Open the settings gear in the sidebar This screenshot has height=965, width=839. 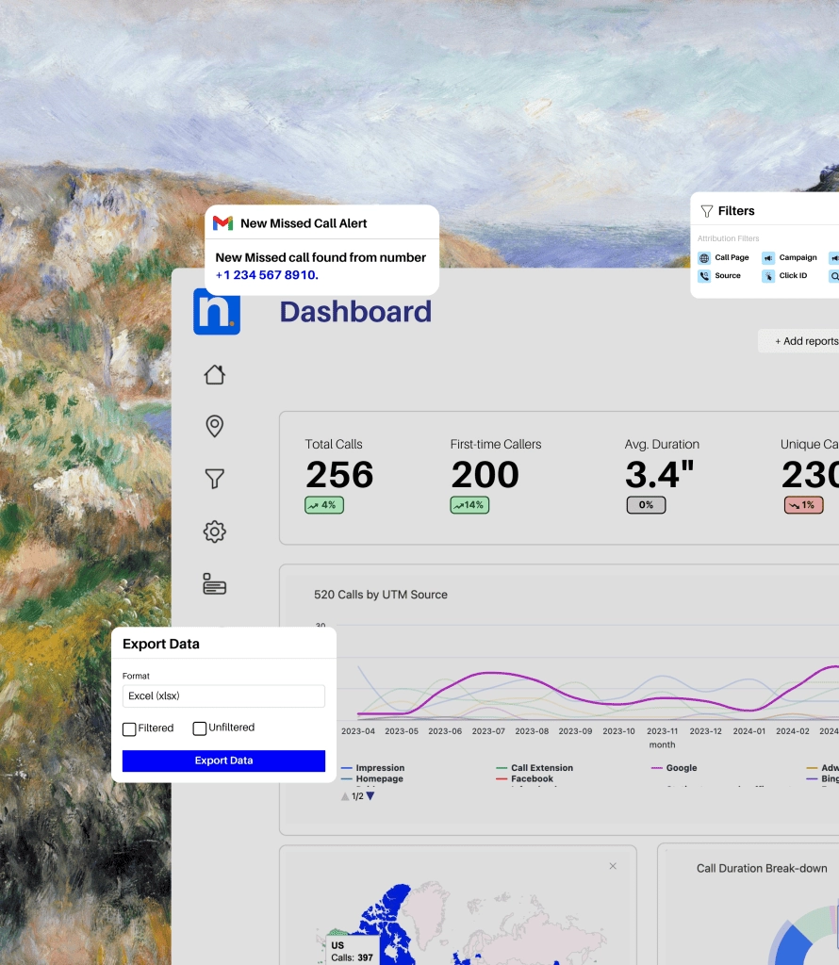(214, 532)
